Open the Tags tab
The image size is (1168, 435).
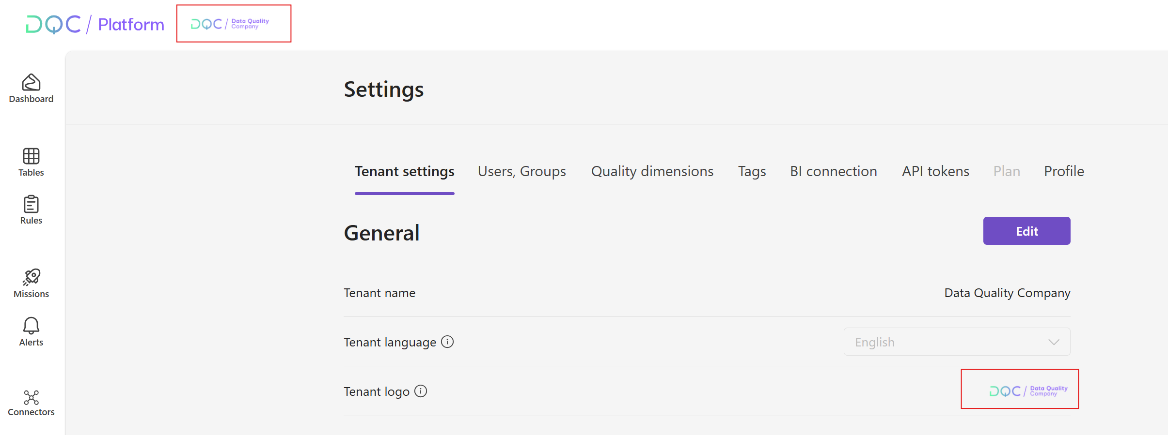tap(752, 171)
